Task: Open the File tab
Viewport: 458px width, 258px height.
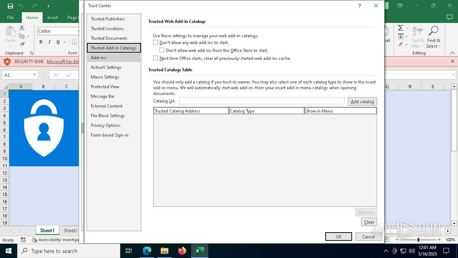Action: click(x=10, y=17)
